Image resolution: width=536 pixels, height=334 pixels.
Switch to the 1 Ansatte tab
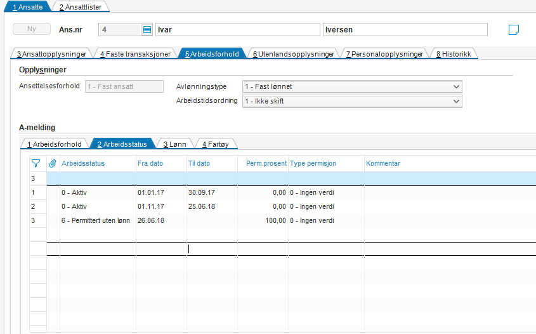click(x=27, y=7)
